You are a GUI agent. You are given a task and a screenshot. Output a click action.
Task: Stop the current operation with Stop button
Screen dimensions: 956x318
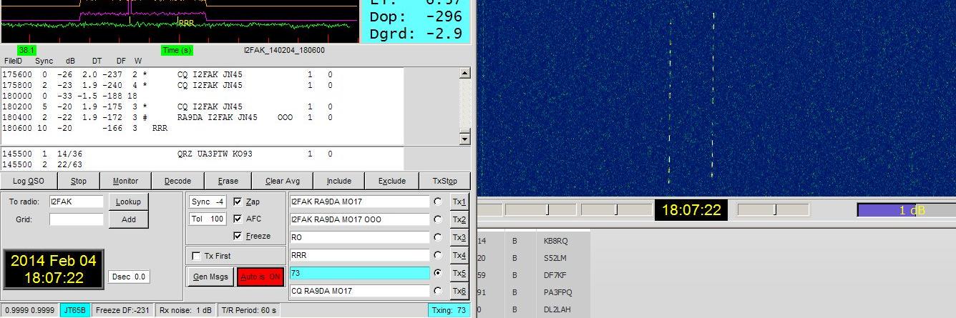[79, 181]
